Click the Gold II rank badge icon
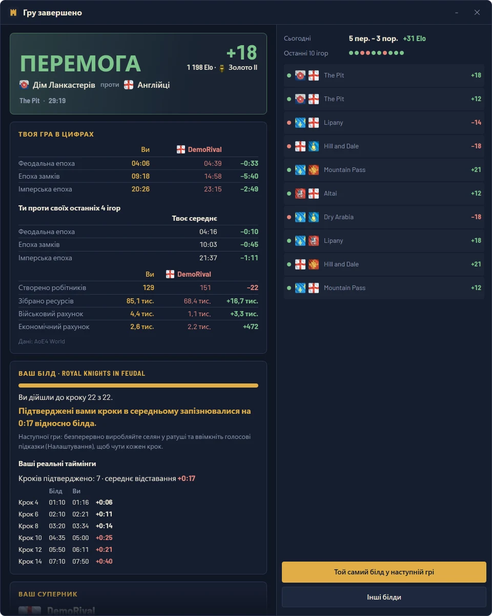 pyautogui.click(x=222, y=68)
